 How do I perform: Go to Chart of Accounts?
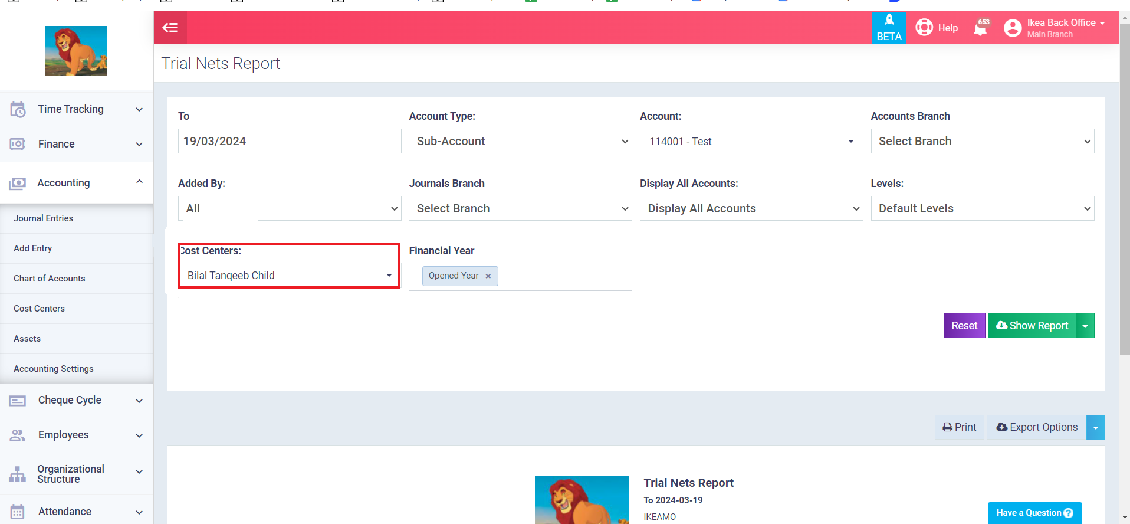point(50,279)
